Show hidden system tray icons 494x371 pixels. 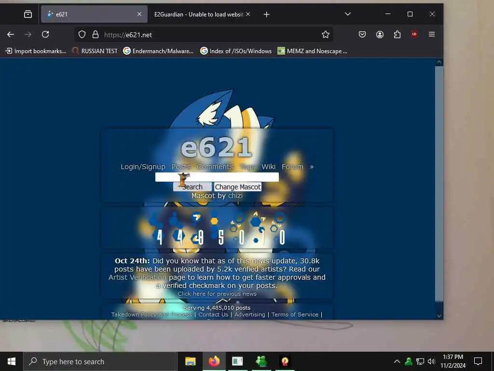pos(397,361)
